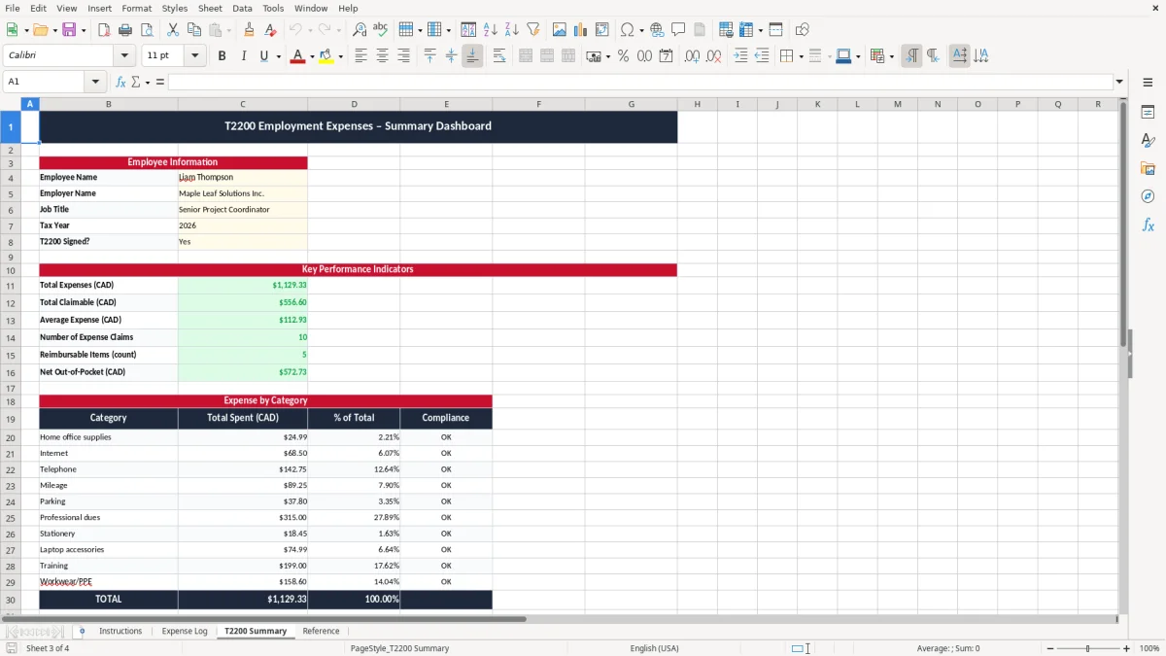1166x656 pixels.
Task: Toggle underline formatting
Action: pyautogui.click(x=263, y=56)
